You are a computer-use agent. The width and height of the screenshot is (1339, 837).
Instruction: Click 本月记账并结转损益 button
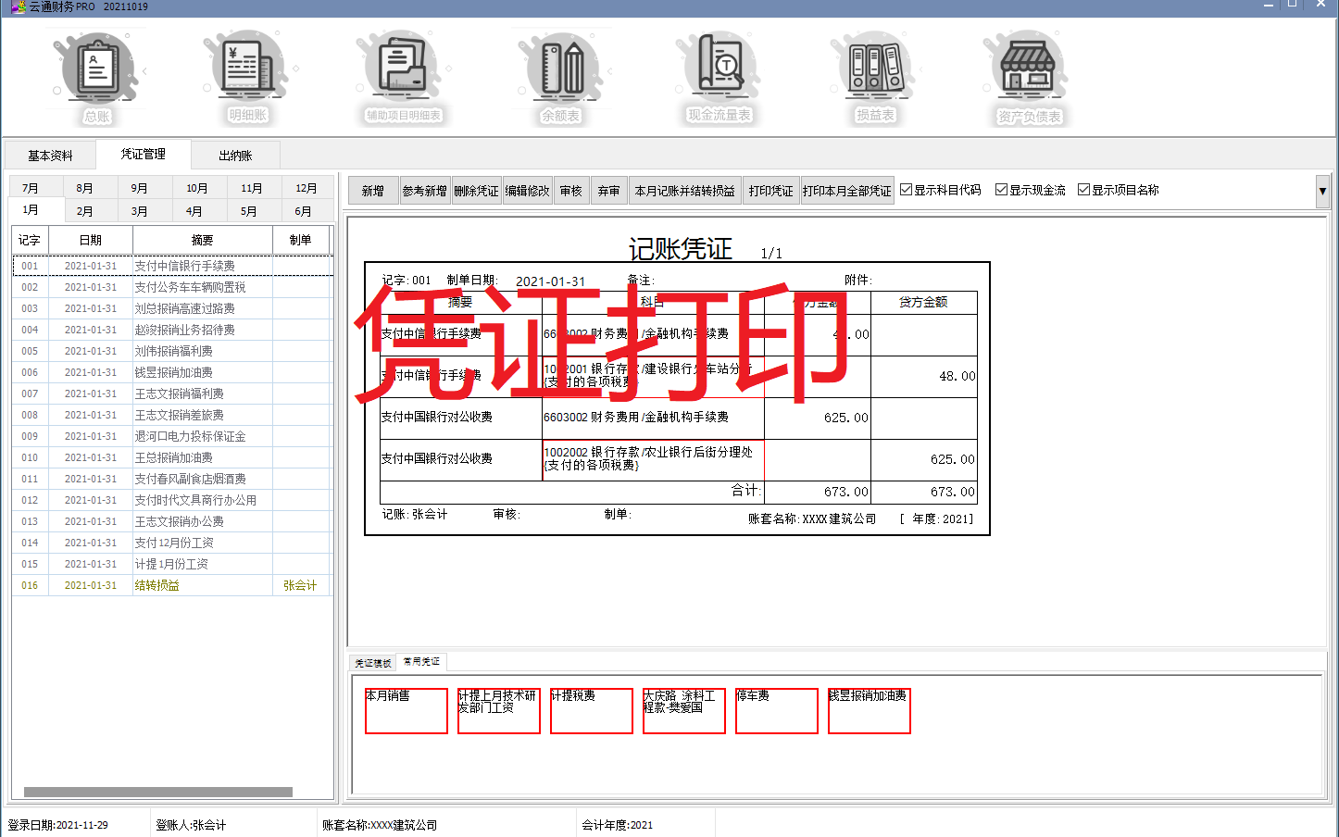685,191
